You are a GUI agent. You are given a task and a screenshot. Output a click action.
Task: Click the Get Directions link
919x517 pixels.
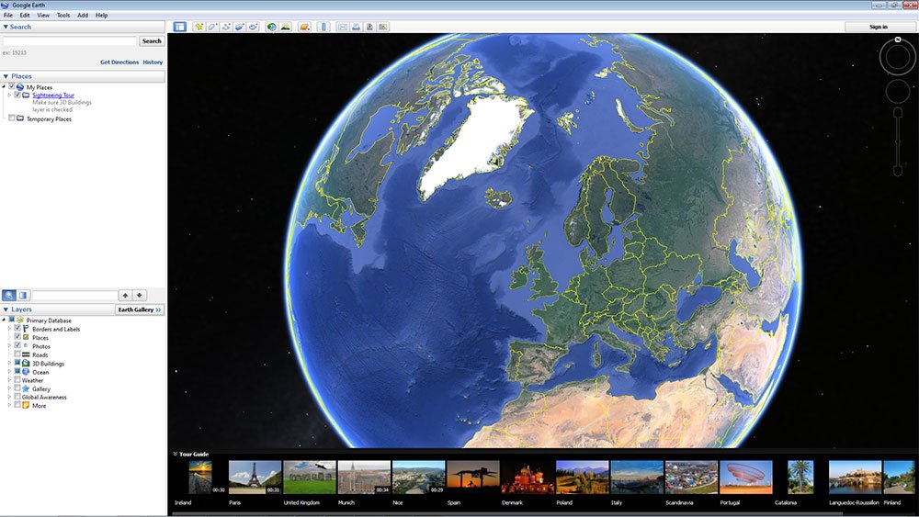point(119,62)
